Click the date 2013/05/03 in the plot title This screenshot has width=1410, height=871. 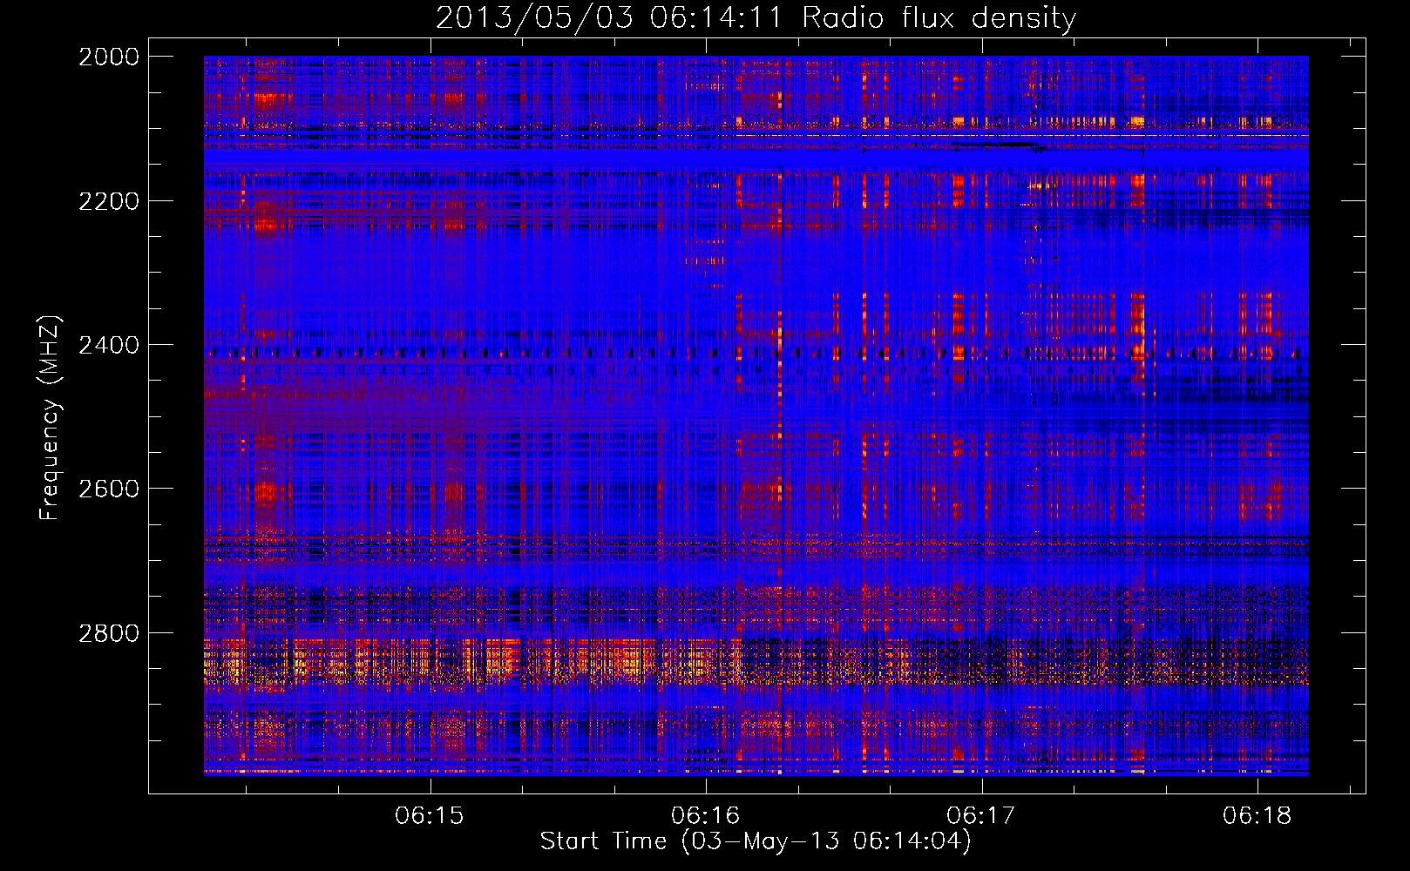(534, 18)
